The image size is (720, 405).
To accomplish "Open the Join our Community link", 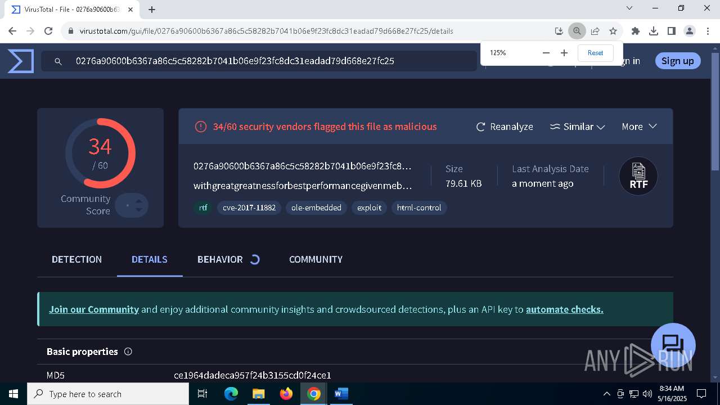I will tap(94, 309).
